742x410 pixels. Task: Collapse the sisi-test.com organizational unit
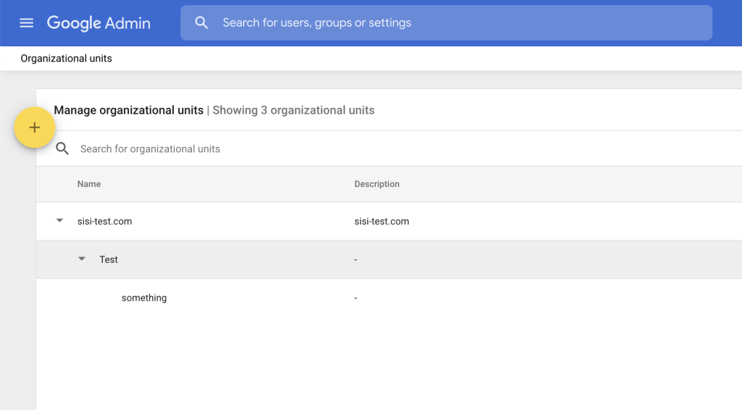[x=60, y=221]
